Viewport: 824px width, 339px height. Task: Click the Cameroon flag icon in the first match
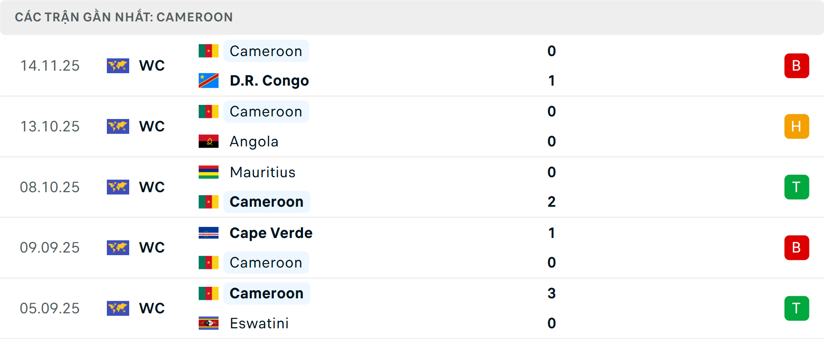[x=208, y=51]
